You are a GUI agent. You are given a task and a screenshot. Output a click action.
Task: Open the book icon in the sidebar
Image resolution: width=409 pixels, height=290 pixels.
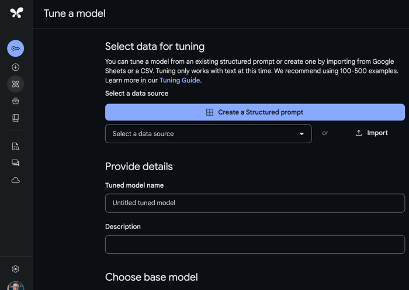click(x=16, y=118)
